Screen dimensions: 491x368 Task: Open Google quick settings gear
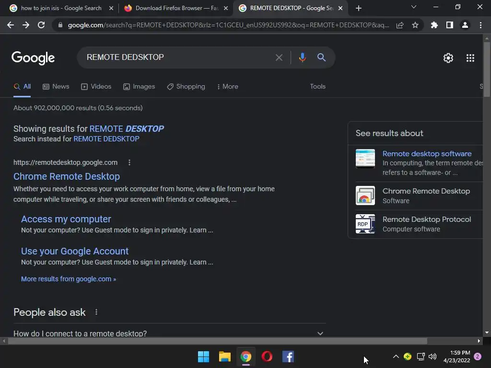[x=448, y=58]
